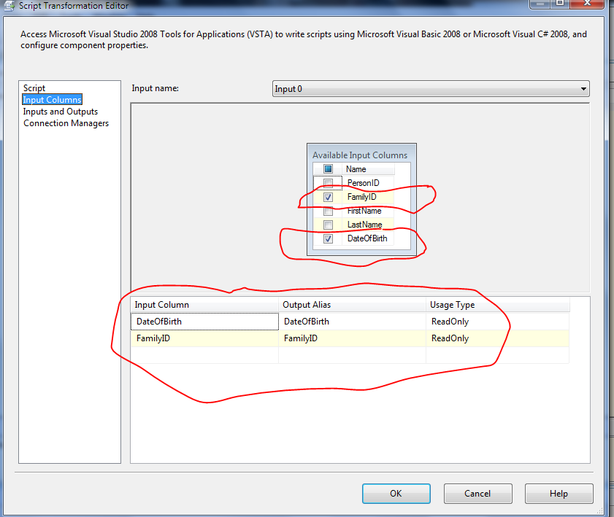
Task: Enable the LastName column checkbox
Action: pyautogui.click(x=328, y=225)
